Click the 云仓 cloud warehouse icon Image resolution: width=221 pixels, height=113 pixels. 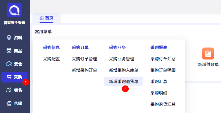click(9, 64)
